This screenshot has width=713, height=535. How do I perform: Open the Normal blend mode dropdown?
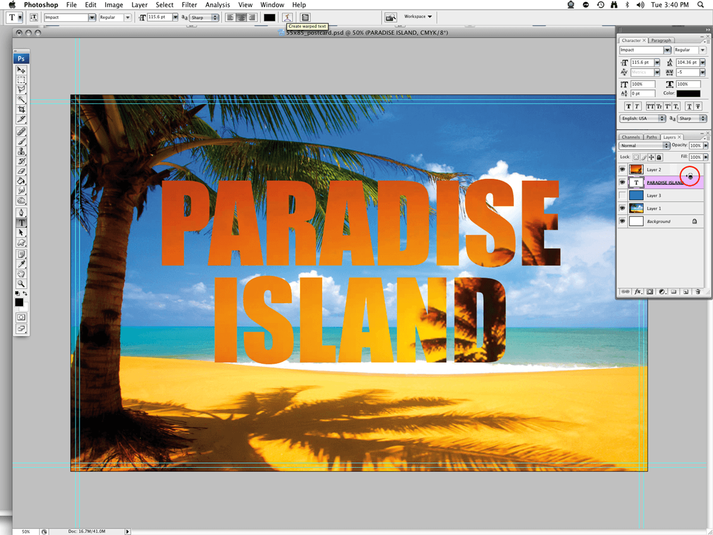(x=644, y=146)
